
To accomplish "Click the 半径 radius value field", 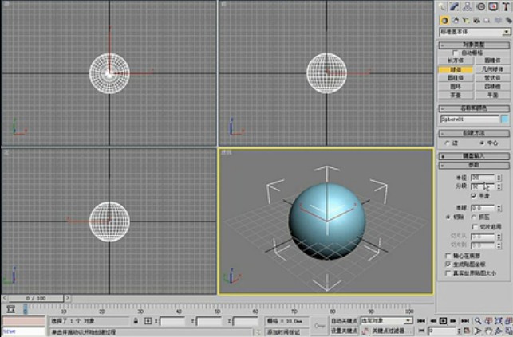I will 483,178.
